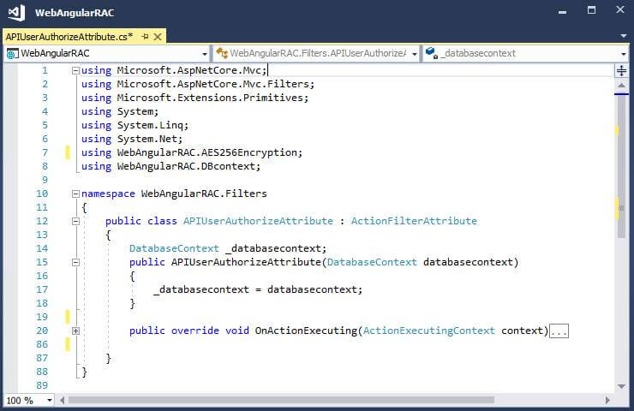Click the horizontal scrollbar right arrow
634x411 pixels.
pyautogui.click(x=607, y=400)
